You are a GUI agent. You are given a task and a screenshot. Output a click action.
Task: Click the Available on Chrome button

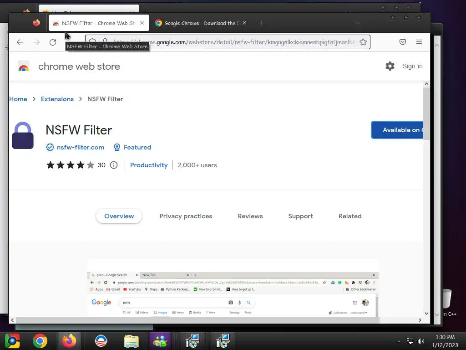click(397, 130)
